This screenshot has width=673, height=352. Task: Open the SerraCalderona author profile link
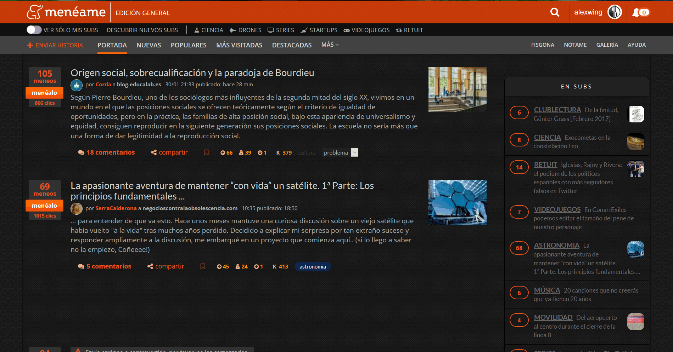pyautogui.click(x=116, y=208)
